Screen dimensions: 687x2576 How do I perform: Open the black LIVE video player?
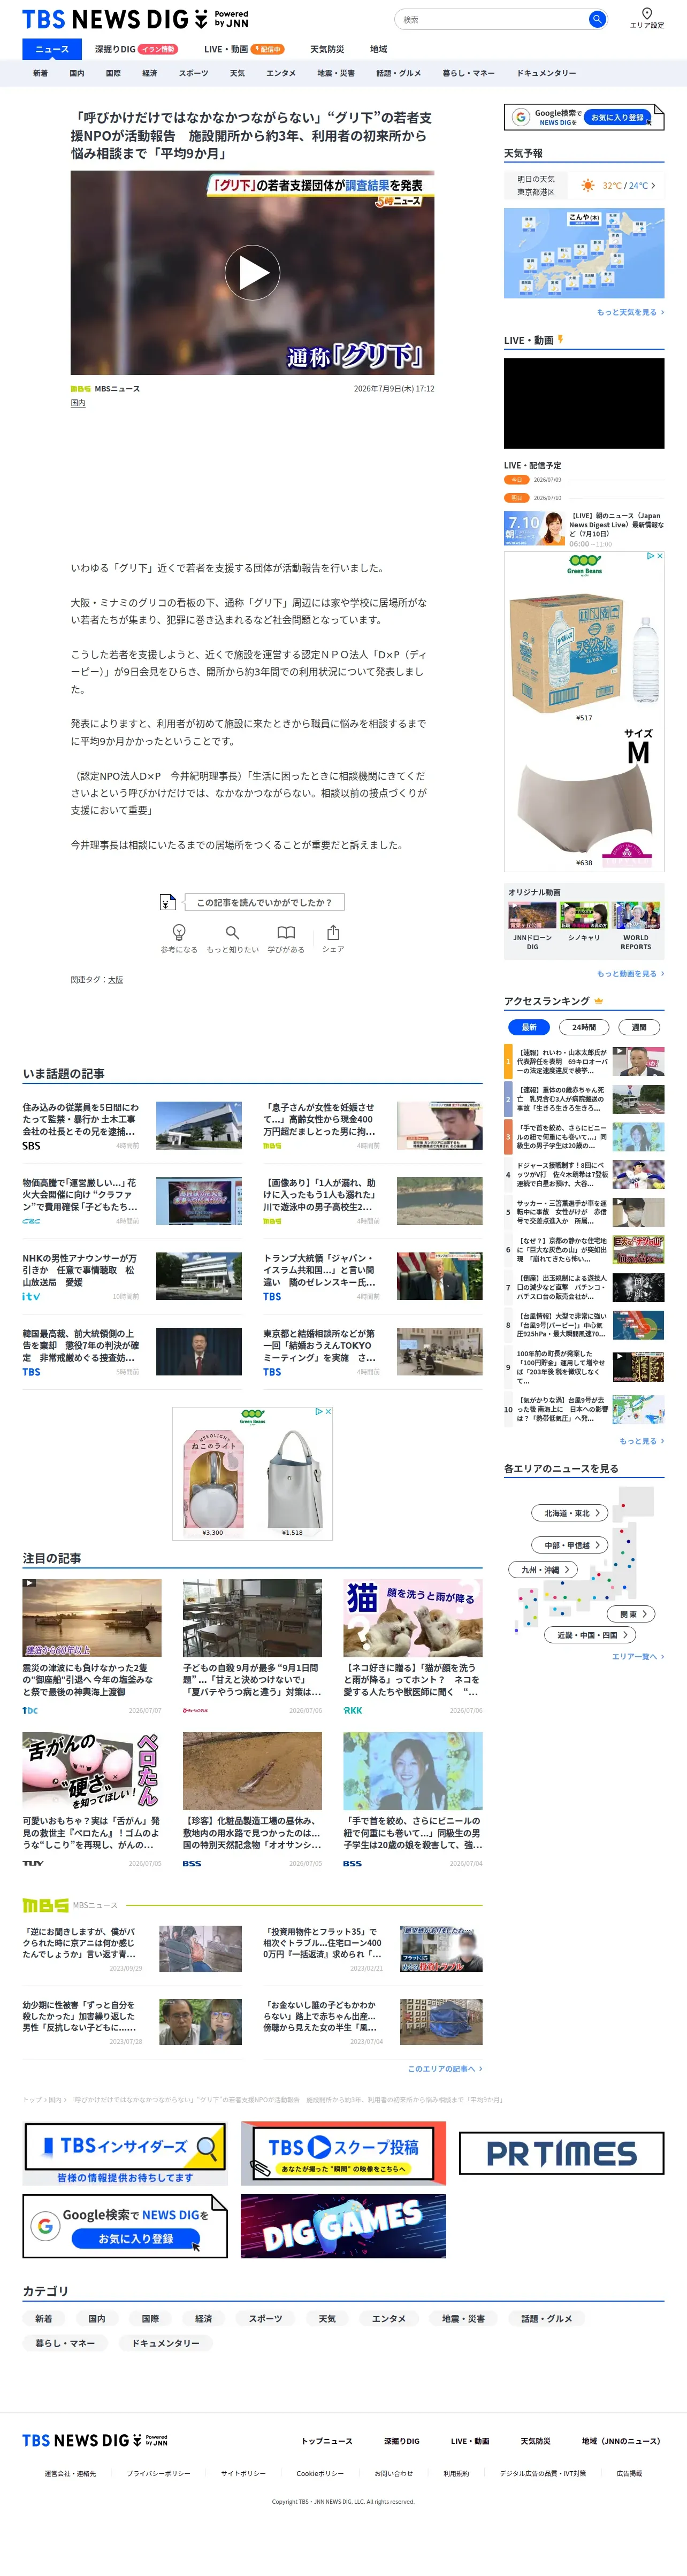584,403
